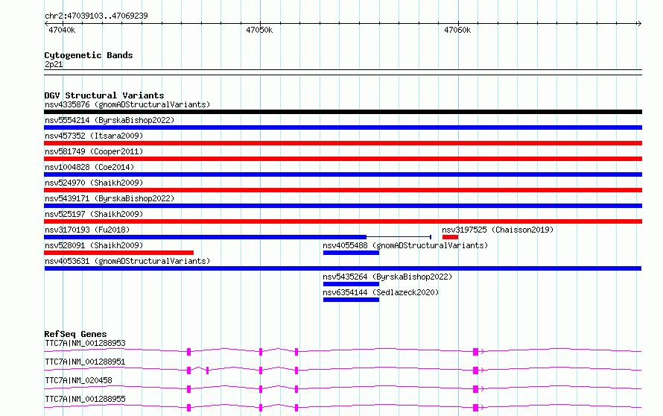The height and width of the screenshot is (416, 663).
Task: Open nsv528091 (Shaikh2009) label
Action: pos(94,245)
